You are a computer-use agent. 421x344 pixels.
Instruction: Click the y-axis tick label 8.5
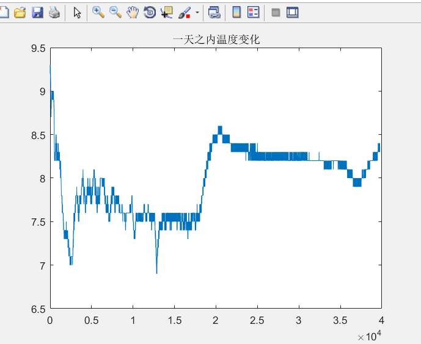[38, 135]
